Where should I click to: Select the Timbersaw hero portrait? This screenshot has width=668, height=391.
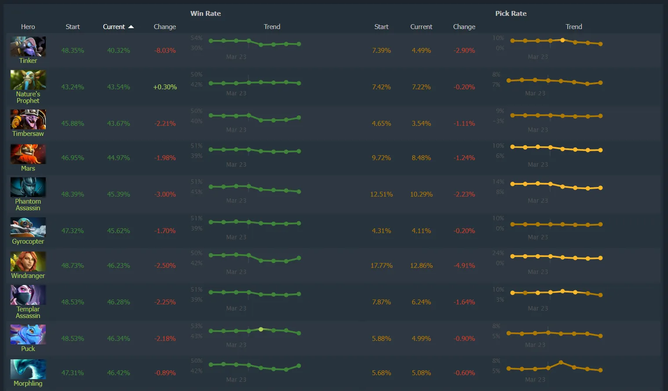pyautogui.click(x=28, y=119)
